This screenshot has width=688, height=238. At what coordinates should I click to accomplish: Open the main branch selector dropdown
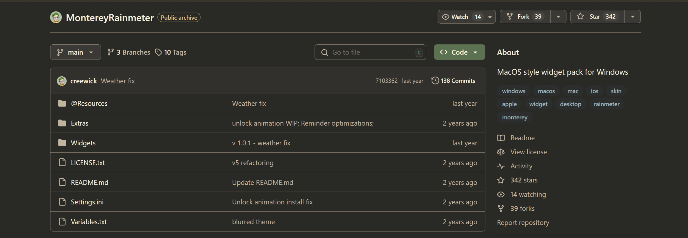(75, 52)
